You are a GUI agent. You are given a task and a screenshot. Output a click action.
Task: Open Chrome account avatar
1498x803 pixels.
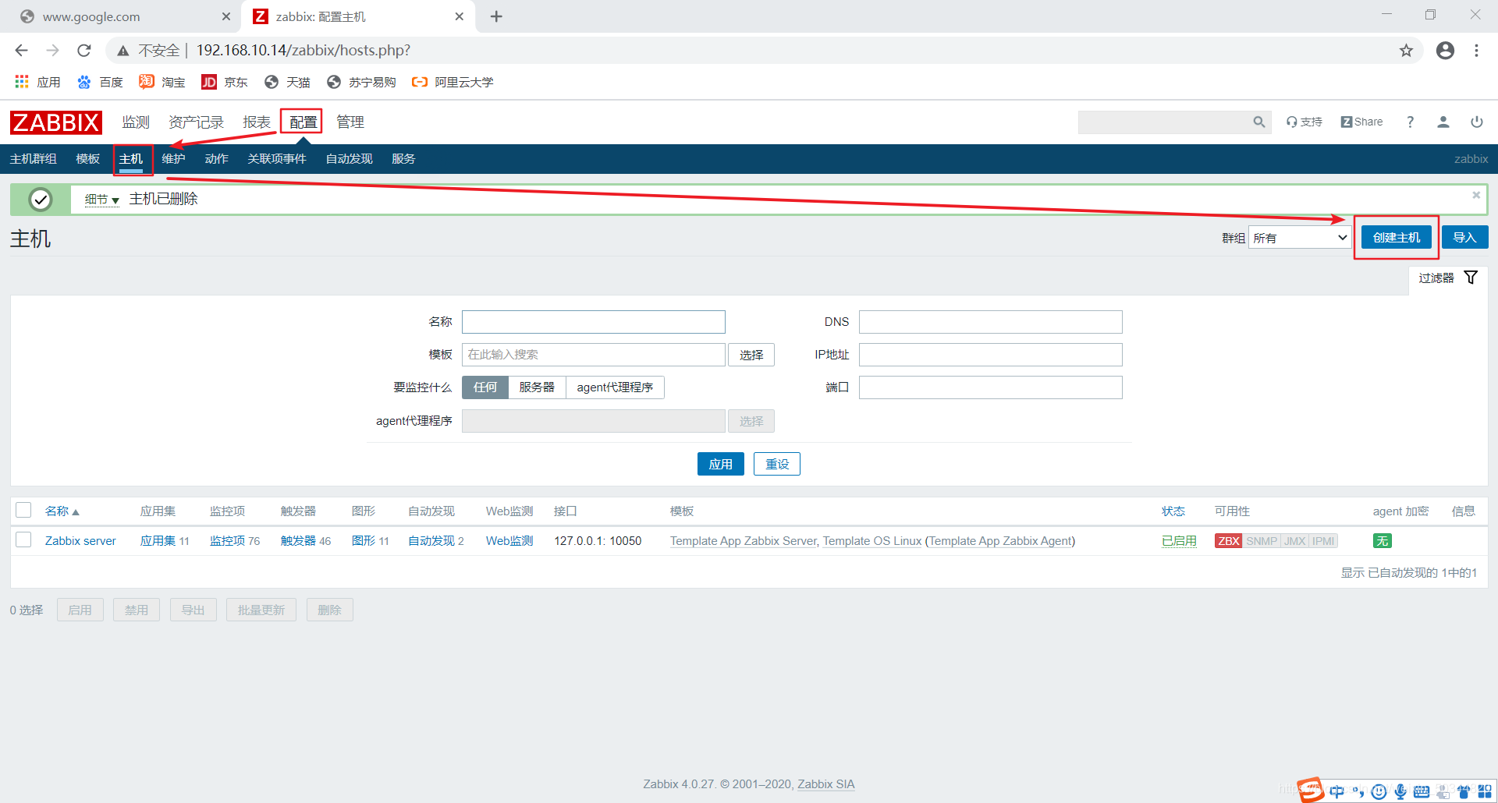pos(1445,51)
